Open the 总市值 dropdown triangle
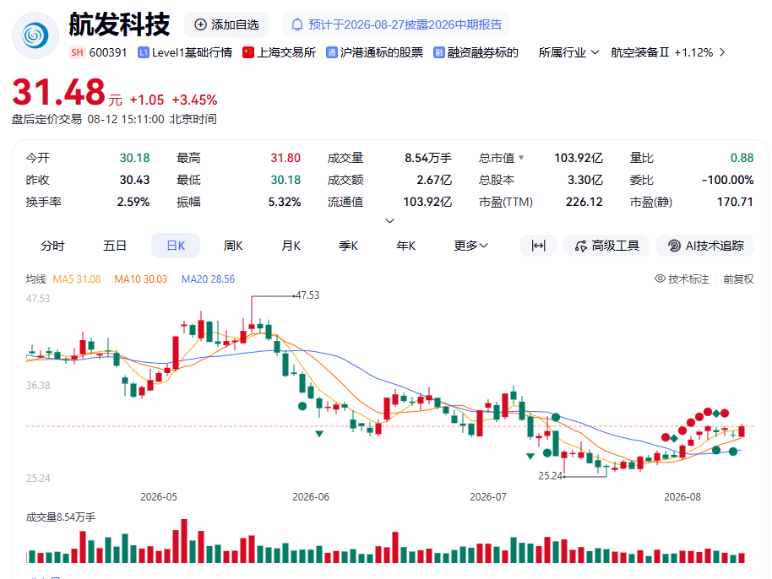The width and height of the screenshot is (772, 579). pos(521,158)
